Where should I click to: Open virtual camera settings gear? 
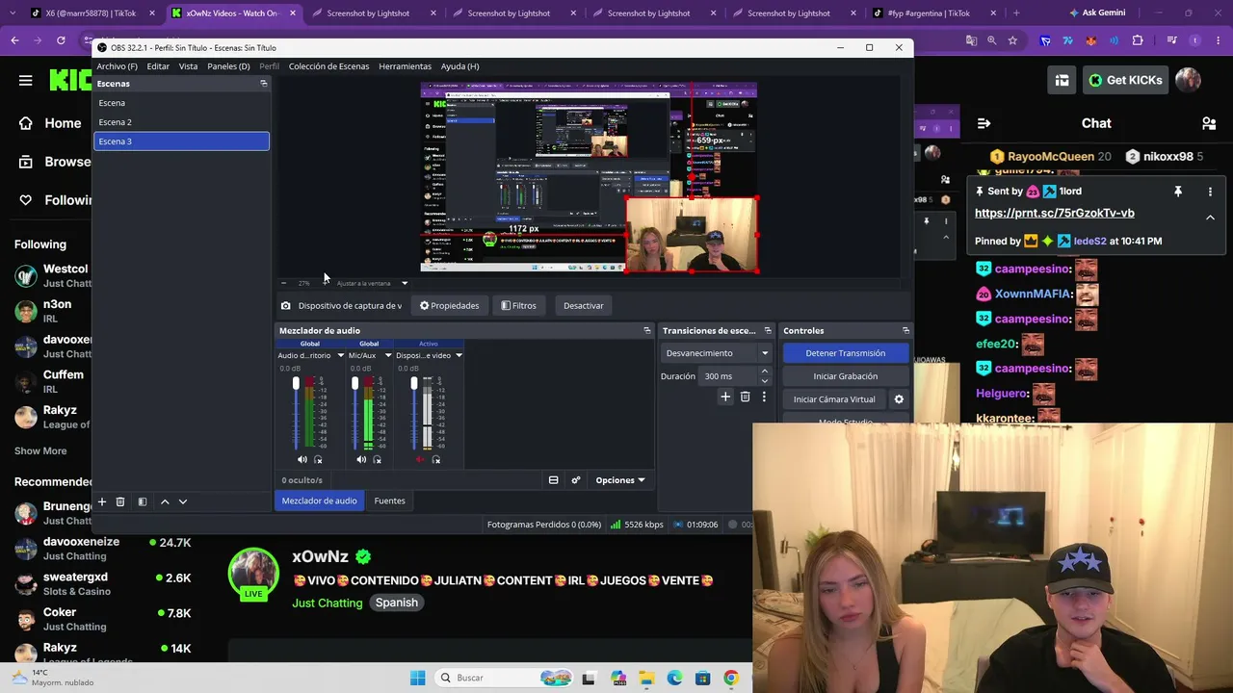click(x=899, y=399)
